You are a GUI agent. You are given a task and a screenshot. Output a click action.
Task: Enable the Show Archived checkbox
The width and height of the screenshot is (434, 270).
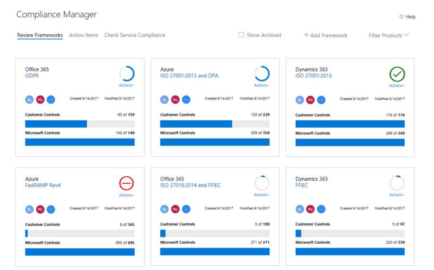pyautogui.click(x=241, y=35)
